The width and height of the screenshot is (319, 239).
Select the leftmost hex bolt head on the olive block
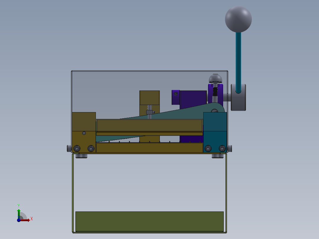pyautogui.click(x=77, y=148)
